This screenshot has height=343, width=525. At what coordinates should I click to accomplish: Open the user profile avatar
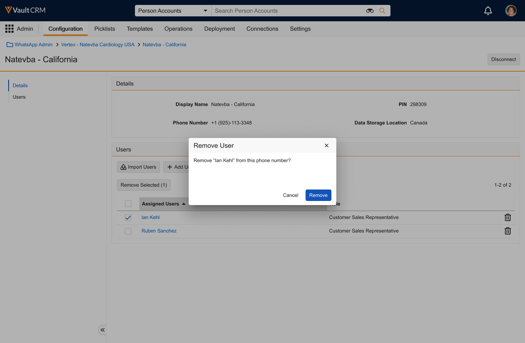511,11
